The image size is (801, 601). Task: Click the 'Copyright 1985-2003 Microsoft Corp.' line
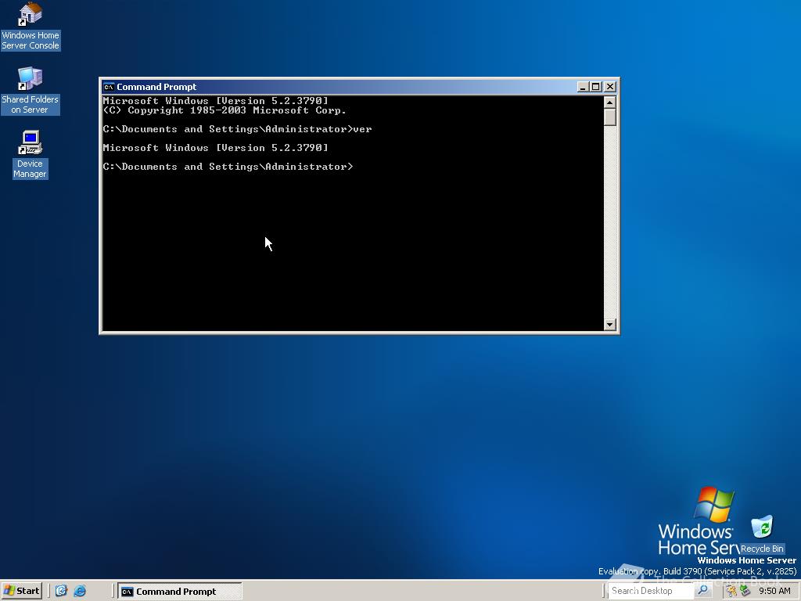pyautogui.click(x=224, y=110)
